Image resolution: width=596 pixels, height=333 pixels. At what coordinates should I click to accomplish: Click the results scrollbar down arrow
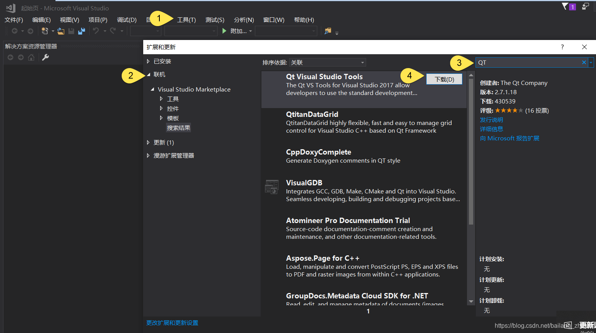pyautogui.click(x=471, y=301)
